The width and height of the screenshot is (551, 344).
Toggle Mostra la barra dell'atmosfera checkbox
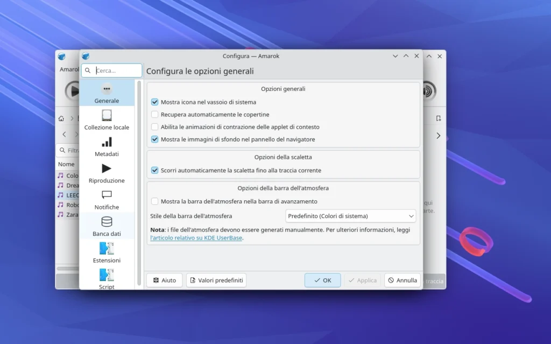click(155, 201)
